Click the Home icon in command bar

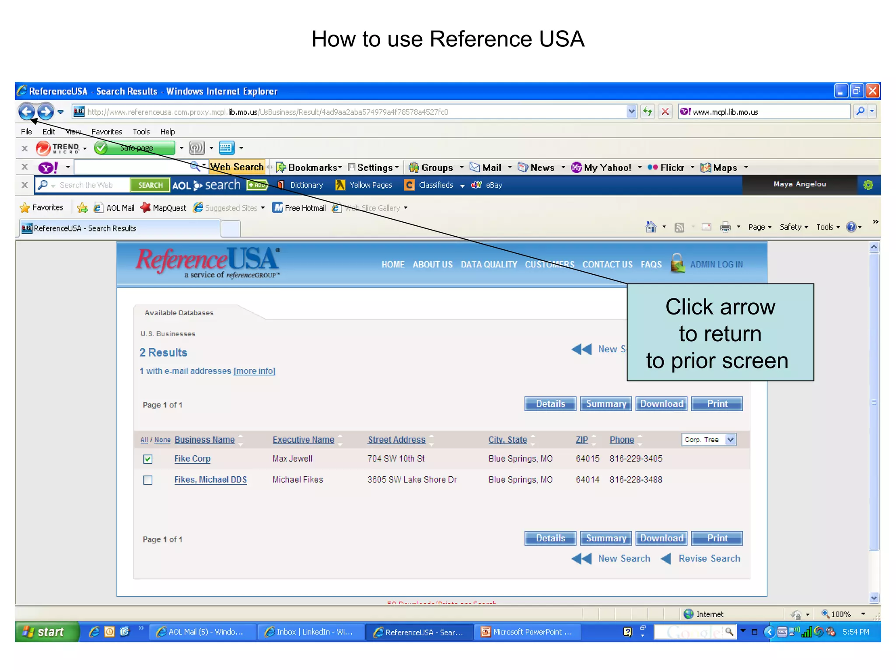651,227
